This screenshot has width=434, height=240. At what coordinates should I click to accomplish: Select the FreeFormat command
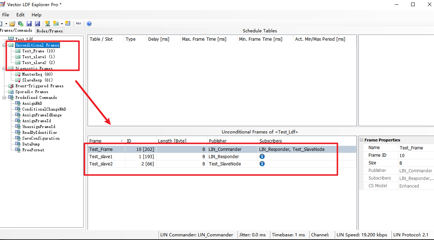(x=33, y=150)
